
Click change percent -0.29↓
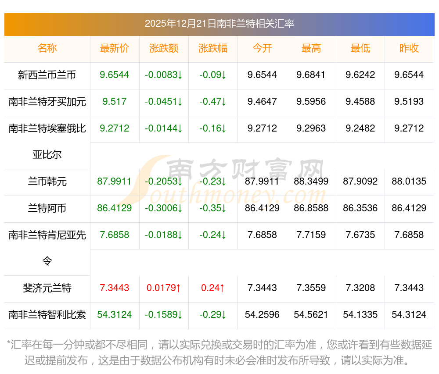213,315
